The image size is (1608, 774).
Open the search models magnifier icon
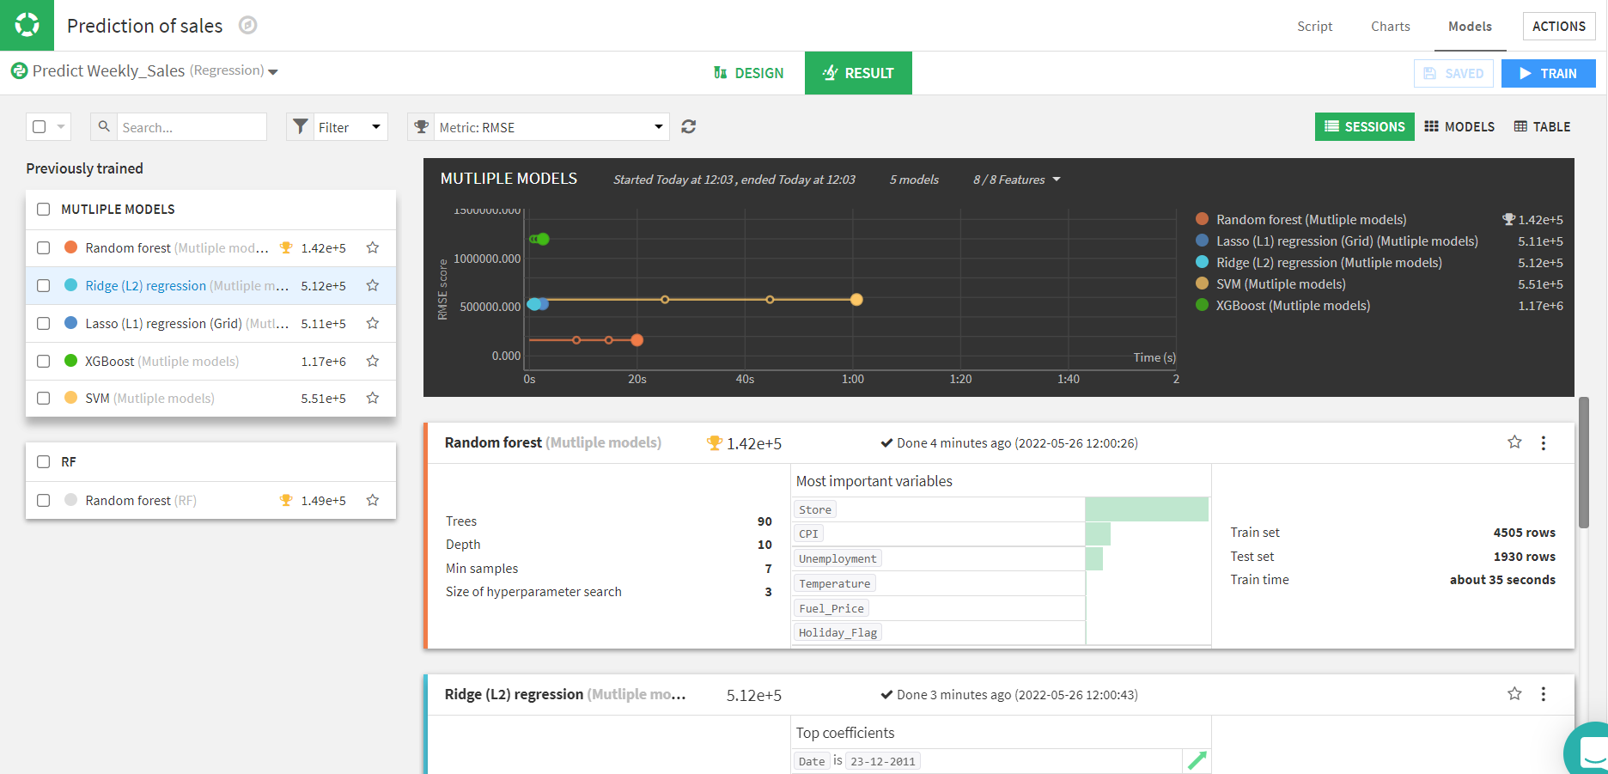pyautogui.click(x=103, y=126)
